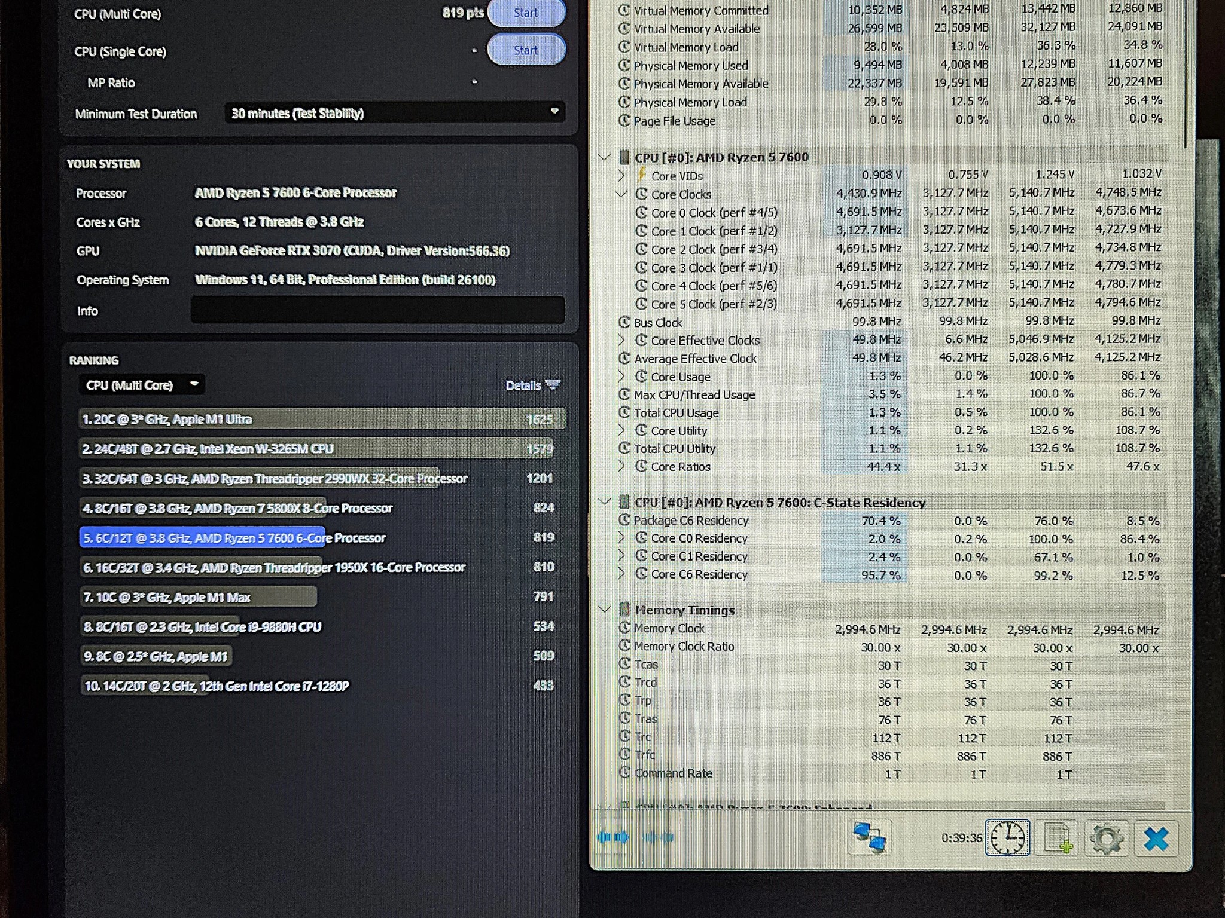The height and width of the screenshot is (918, 1225).
Task: Click the left blue expand arrows icon
Action: (613, 837)
